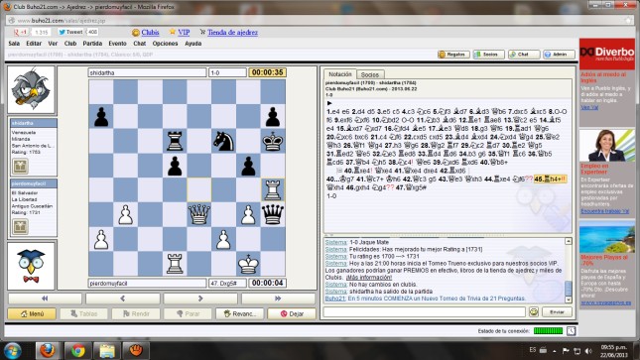Click shidartha's rook profile icon
Screen dimensions: 640x360
pyautogui.click(x=20, y=167)
